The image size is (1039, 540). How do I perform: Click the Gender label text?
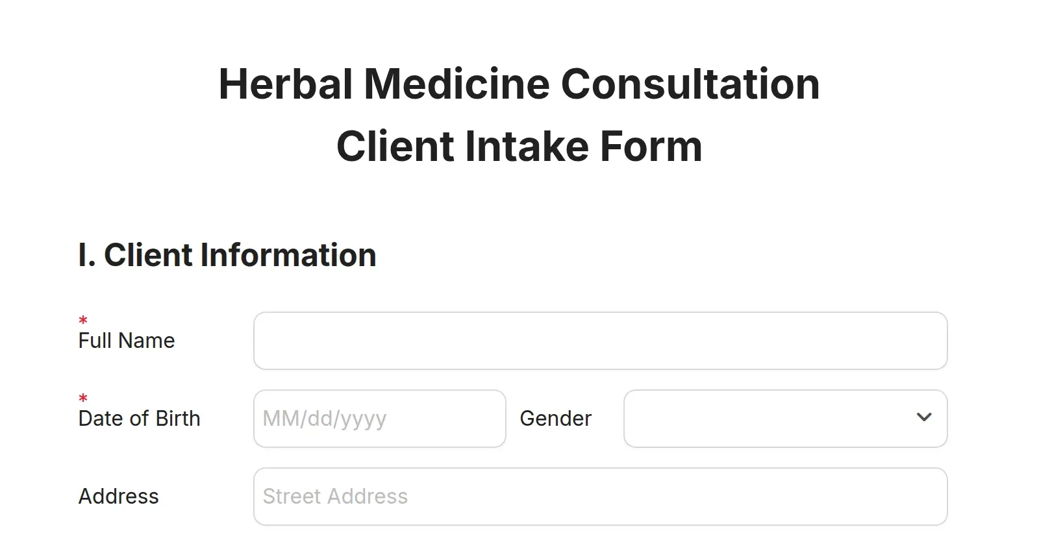(x=555, y=419)
